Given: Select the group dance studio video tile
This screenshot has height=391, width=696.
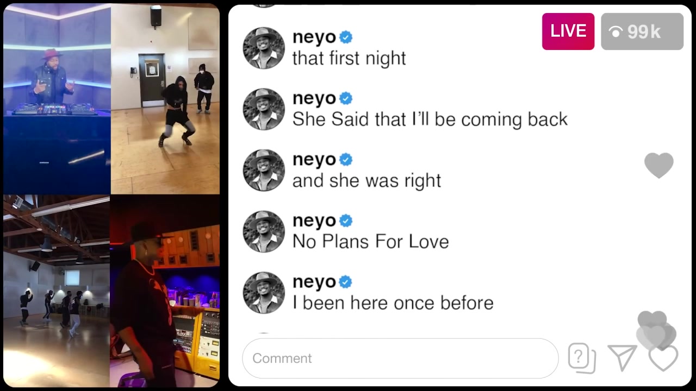Looking at the screenshot, I should pos(57,291).
